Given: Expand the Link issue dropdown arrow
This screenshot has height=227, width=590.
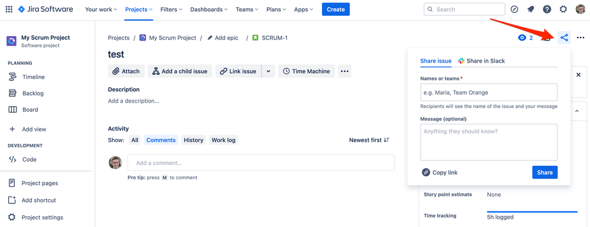Looking at the screenshot, I should 268,71.
